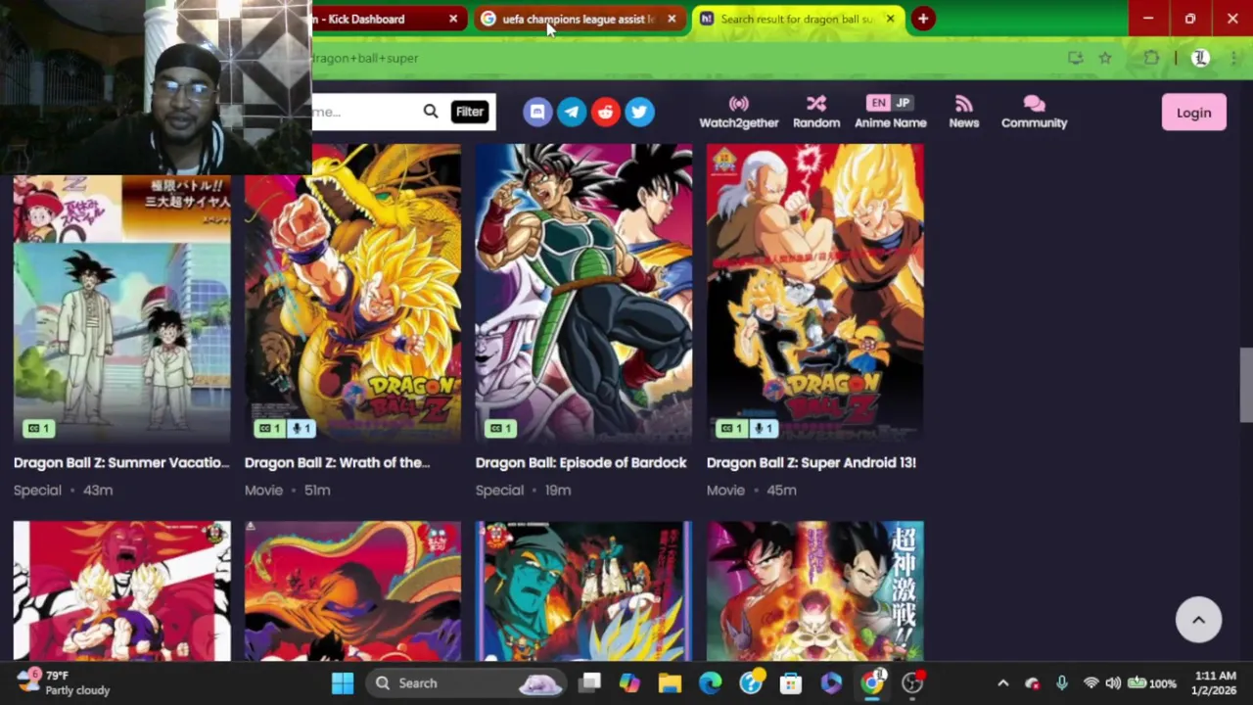
Task: Open File Explorer from the taskbar
Action: 670,682
